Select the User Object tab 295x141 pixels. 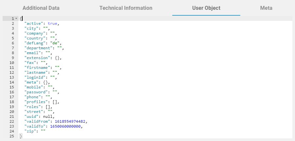(206, 8)
